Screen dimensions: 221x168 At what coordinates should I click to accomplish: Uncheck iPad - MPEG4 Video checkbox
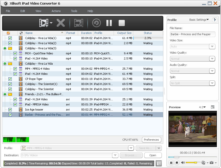(x=15, y=104)
